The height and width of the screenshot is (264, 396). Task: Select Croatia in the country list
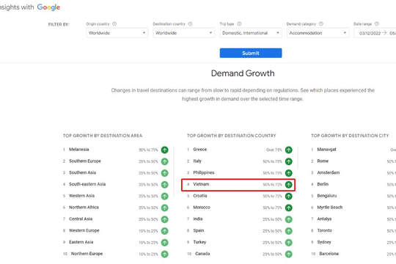tap(200, 196)
